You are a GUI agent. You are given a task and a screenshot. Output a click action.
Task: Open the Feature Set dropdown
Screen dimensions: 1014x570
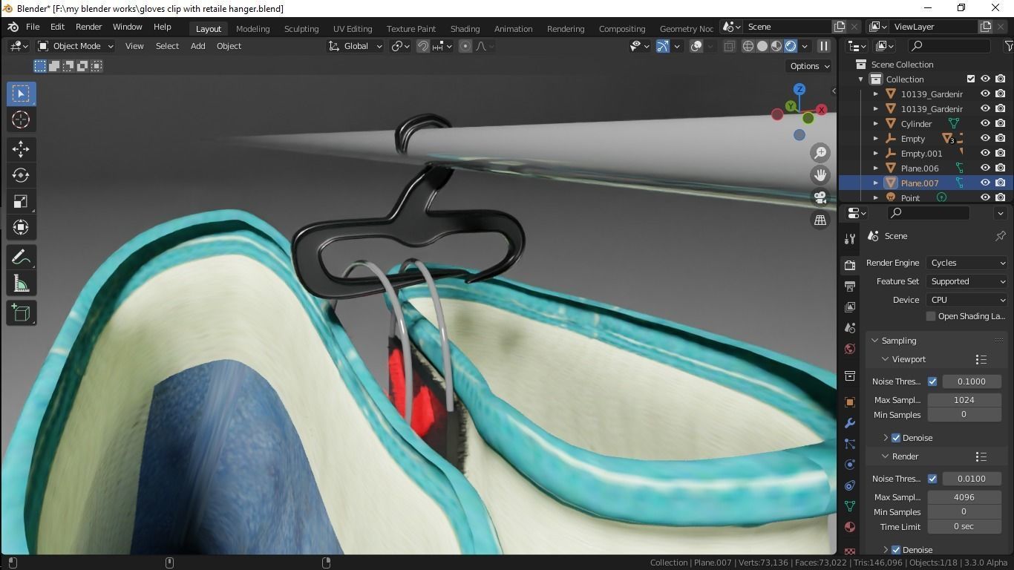pos(967,281)
